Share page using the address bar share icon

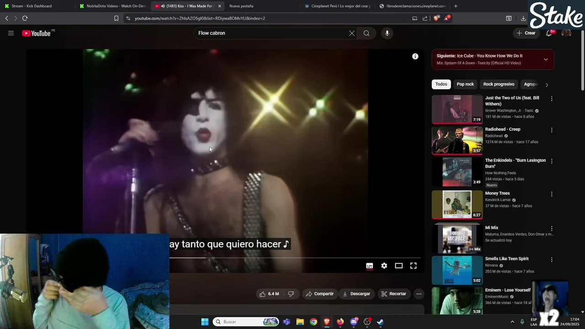[425, 18]
